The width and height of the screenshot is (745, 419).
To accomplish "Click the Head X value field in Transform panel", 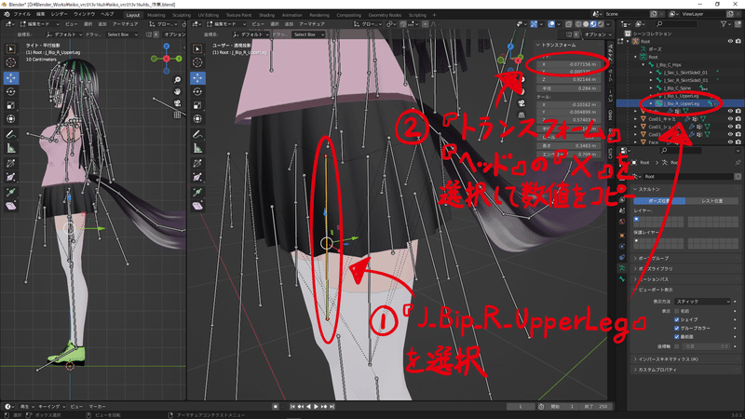I will coord(568,64).
